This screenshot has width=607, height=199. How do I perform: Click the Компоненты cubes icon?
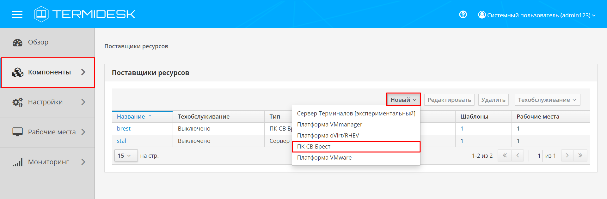pyautogui.click(x=17, y=72)
